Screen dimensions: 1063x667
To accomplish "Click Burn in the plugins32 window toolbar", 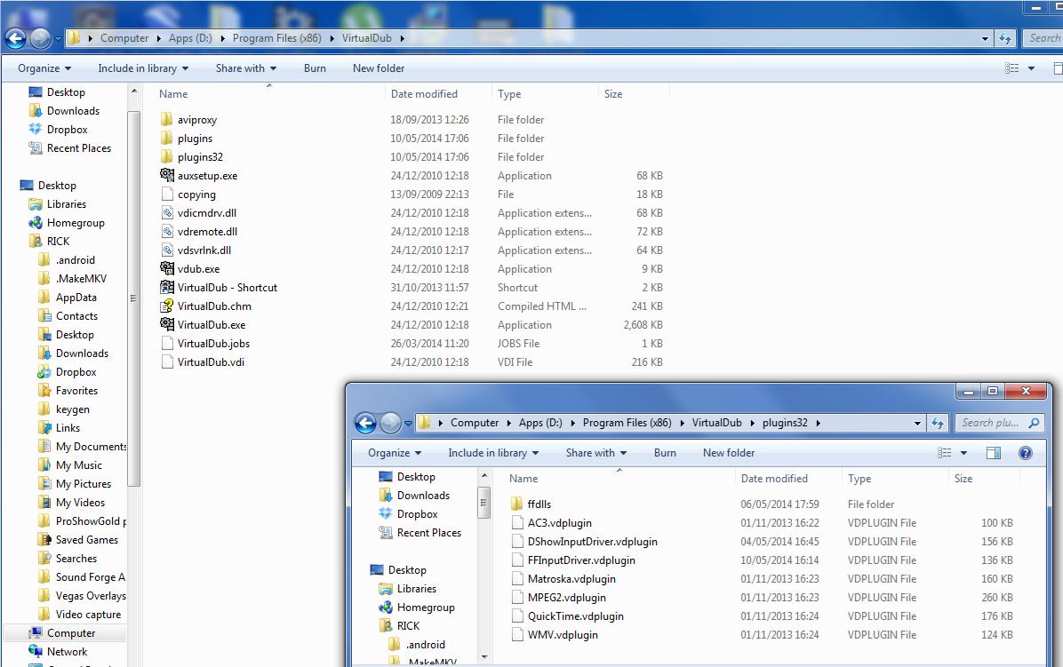I will (665, 453).
